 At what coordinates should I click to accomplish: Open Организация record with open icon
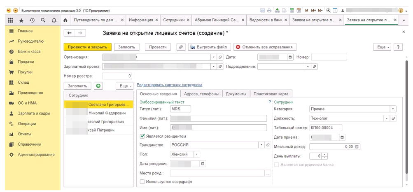[220, 57]
